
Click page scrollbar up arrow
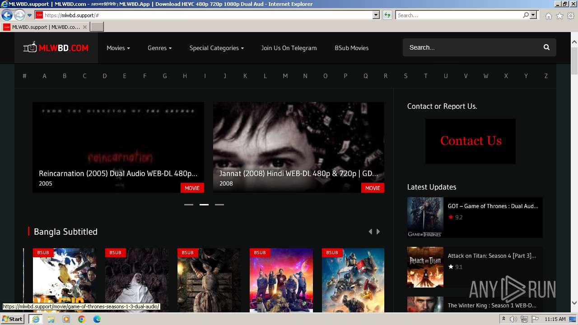click(574, 43)
